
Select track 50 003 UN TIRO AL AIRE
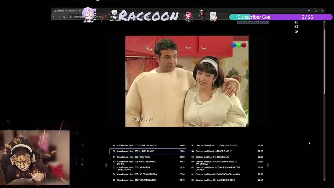tap(148, 151)
